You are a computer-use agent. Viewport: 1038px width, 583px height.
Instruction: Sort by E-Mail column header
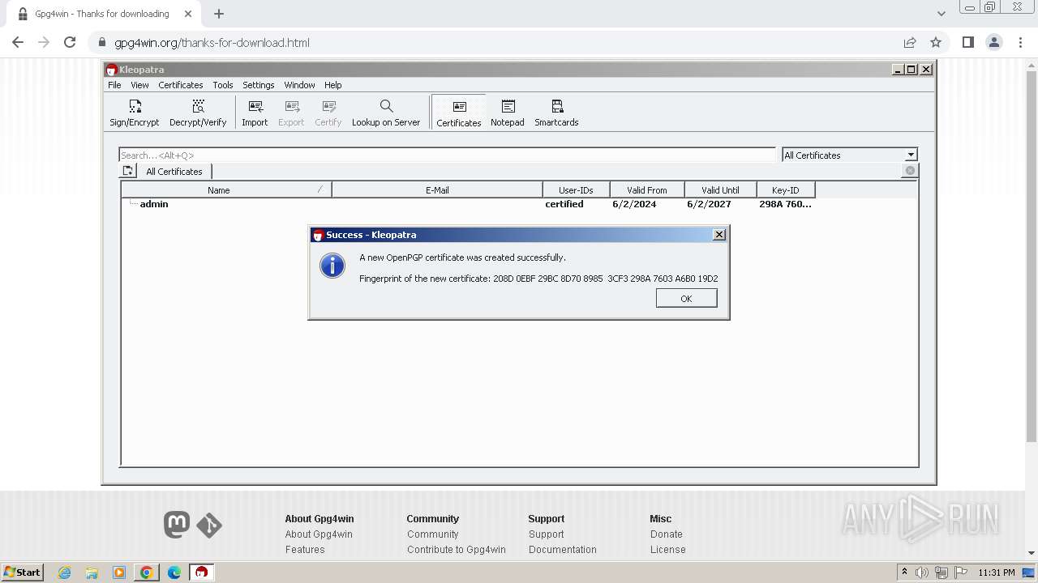(437, 189)
